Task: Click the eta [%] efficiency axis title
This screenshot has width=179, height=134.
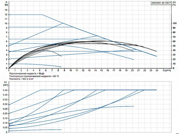Action: click(174, 4)
